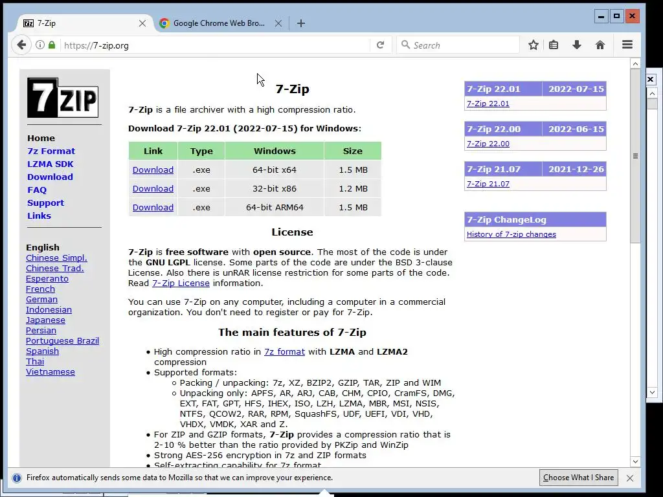Open Links from the sidebar
663x497 pixels.
coord(39,216)
